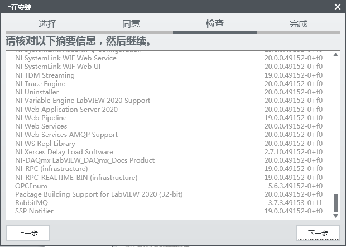This screenshot has height=247, width=346.
Task: Click the vertical scrollbar thumb
Action: (x=335, y=202)
